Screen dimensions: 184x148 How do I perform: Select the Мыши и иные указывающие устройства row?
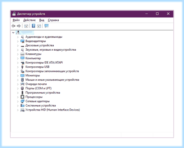52,80
